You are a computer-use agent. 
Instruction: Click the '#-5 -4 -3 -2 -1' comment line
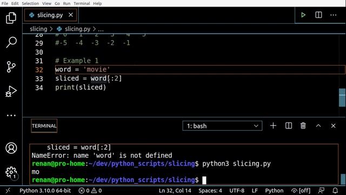coord(92,43)
